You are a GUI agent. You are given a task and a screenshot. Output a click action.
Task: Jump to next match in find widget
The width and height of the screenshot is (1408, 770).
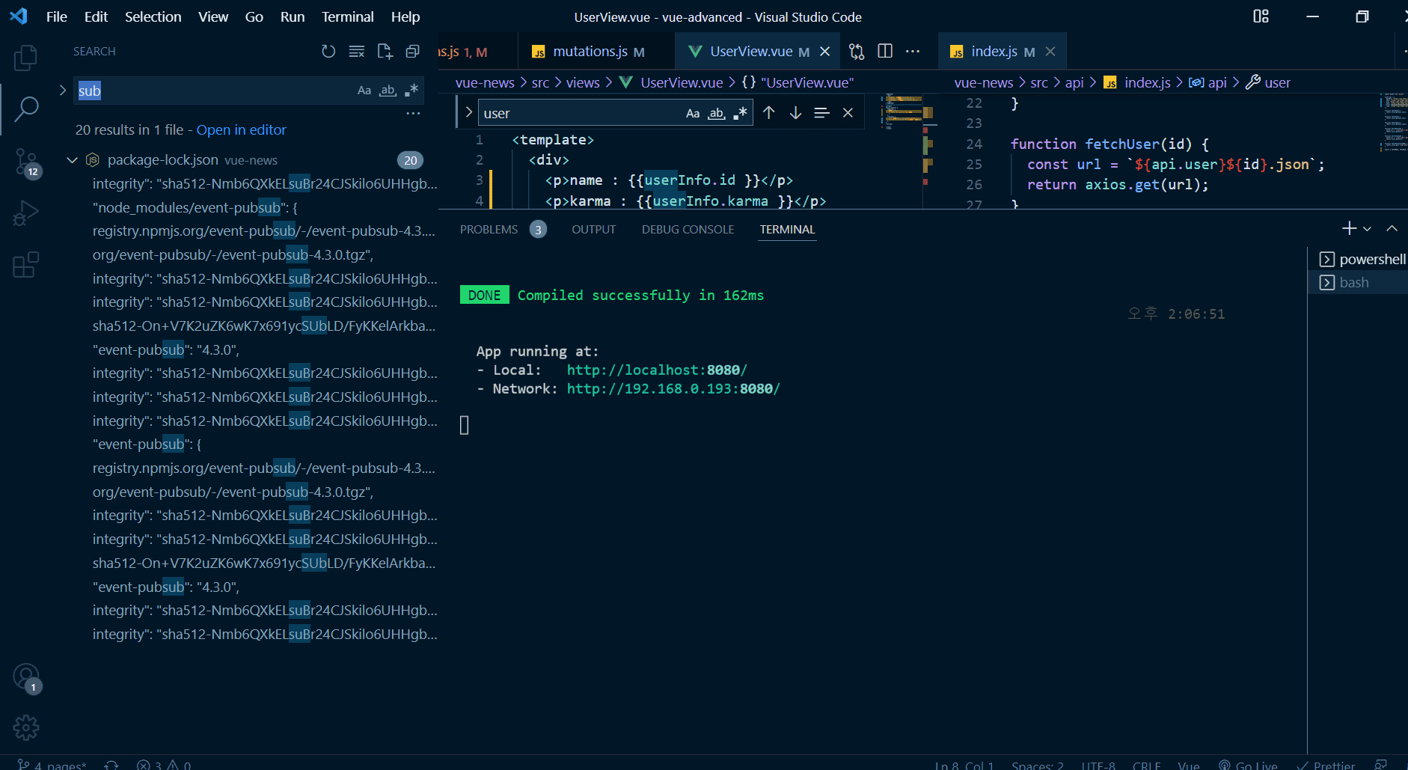coord(795,113)
